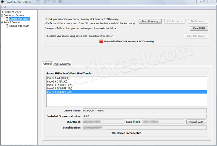217x146 pixels.
Task: Collapse the Connected Devices tree node
Action: (x=2, y=15)
